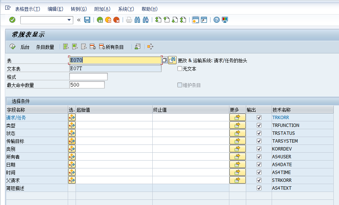Open 系统(Y) menu
This screenshot has width=339, height=205.
point(126,9)
